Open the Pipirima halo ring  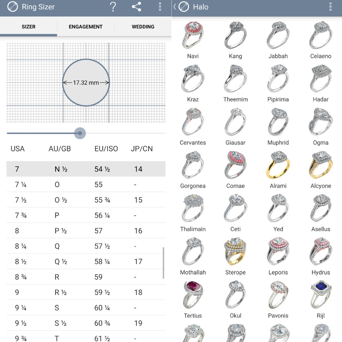[278, 83]
